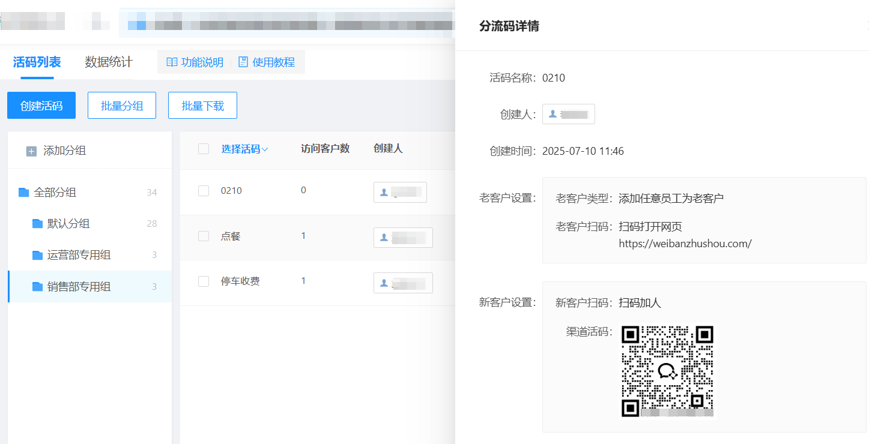Tick the checkbox for the 点餐 row
The image size is (869, 444).
(x=204, y=236)
